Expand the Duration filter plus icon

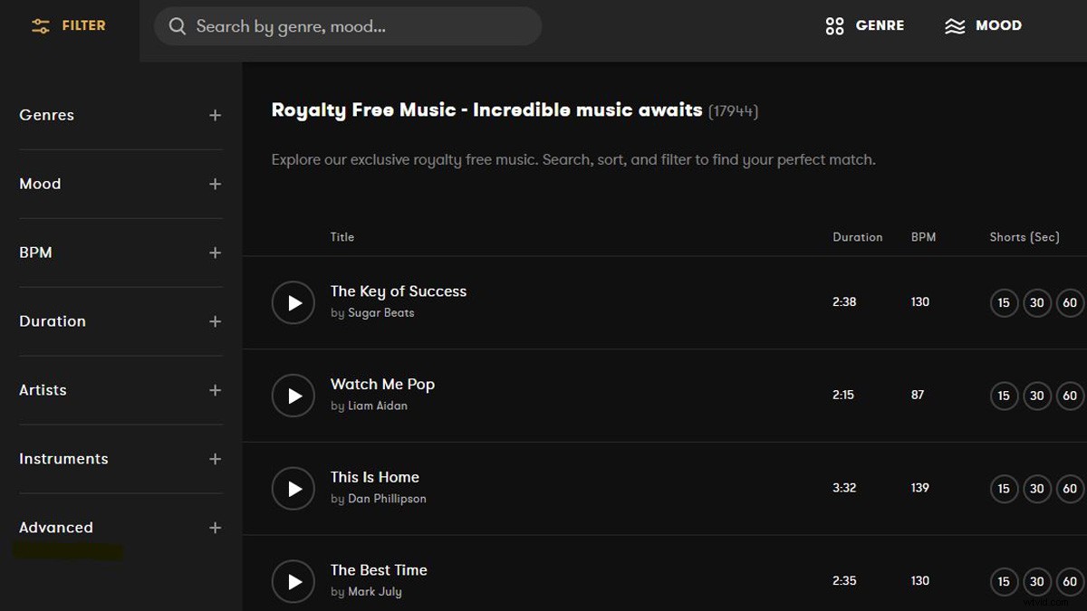[x=215, y=321]
